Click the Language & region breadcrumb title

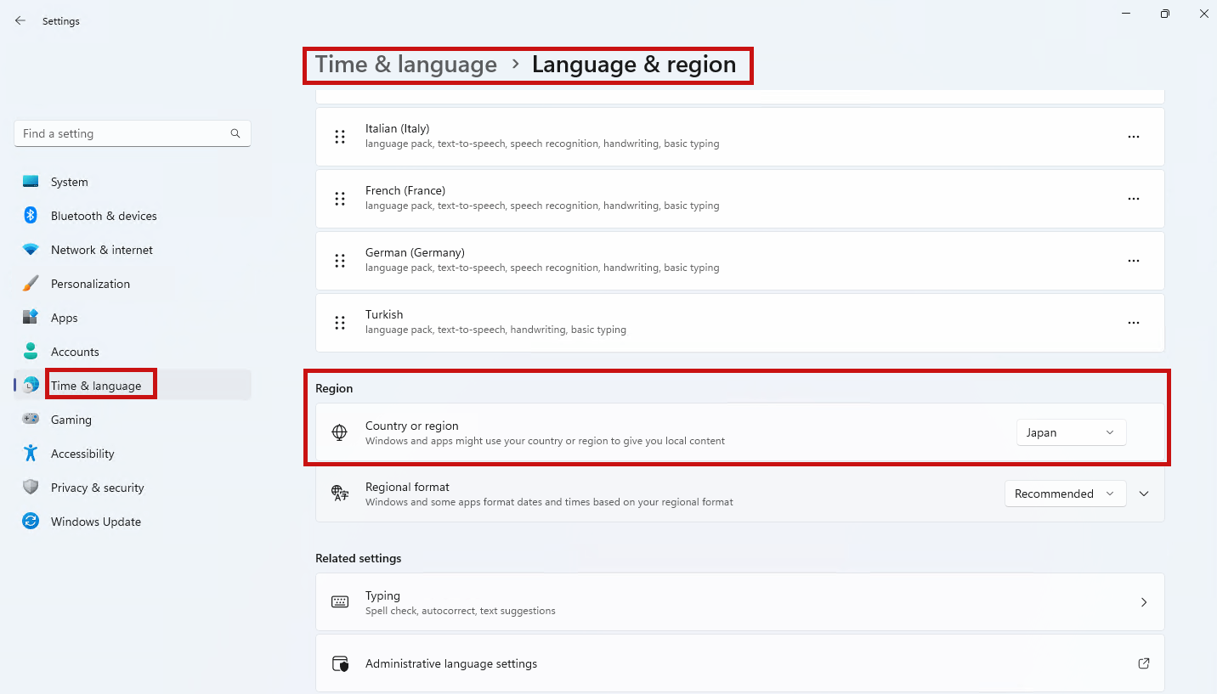(x=634, y=65)
